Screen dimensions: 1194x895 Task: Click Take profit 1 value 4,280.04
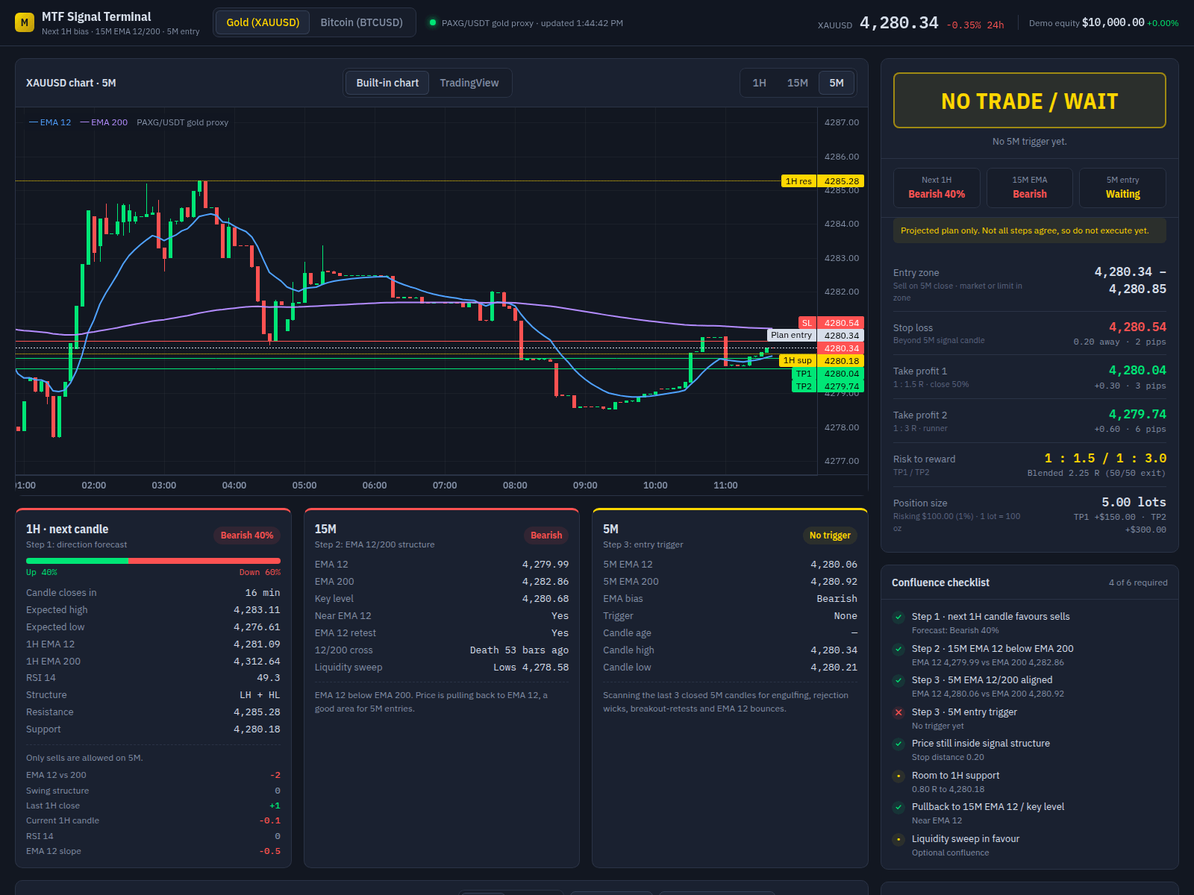[x=1137, y=370]
